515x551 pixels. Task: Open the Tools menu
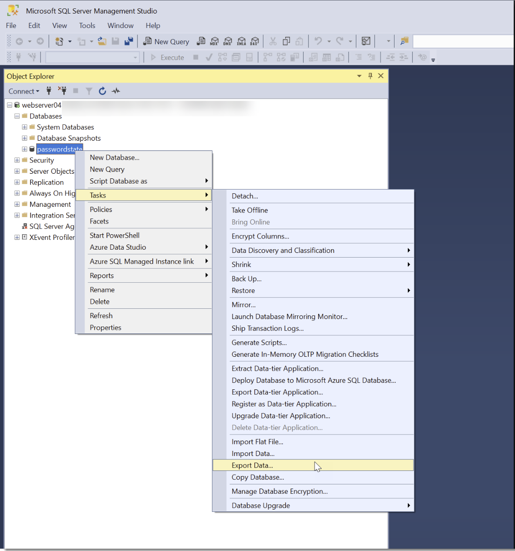click(x=87, y=25)
